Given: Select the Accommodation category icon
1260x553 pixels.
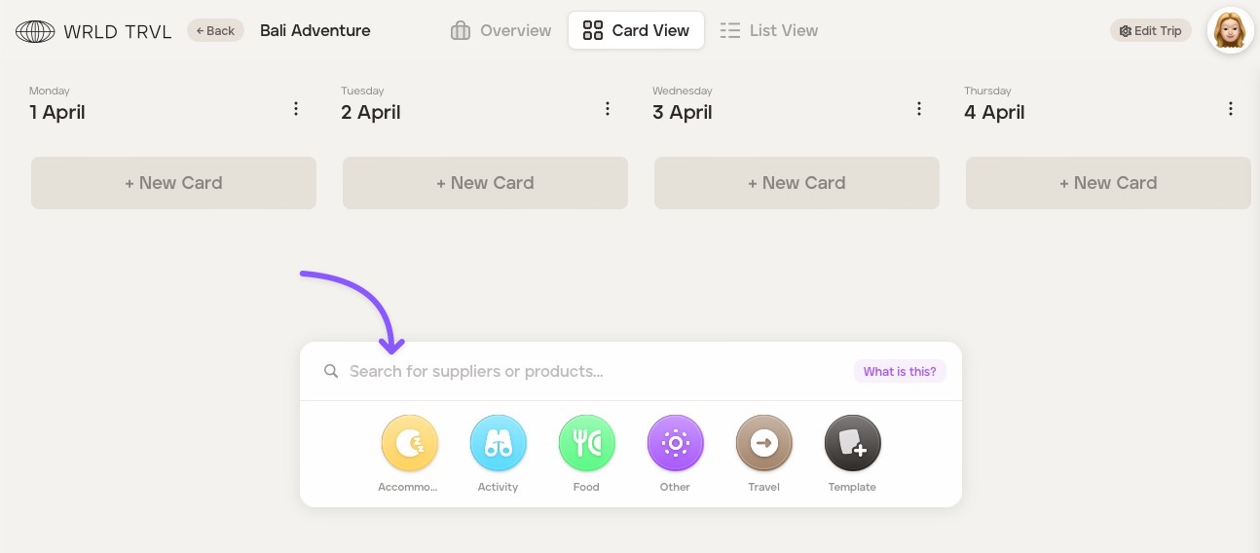Looking at the screenshot, I should point(409,444).
